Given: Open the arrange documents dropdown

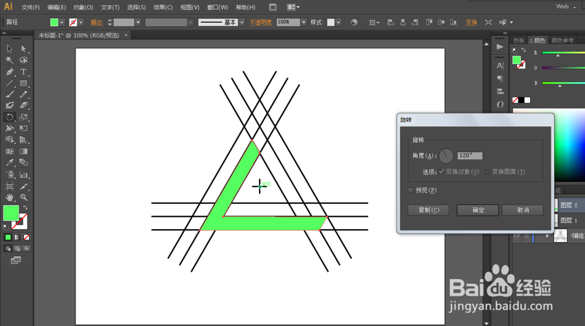Looking at the screenshot, I should click(x=293, y=7).
